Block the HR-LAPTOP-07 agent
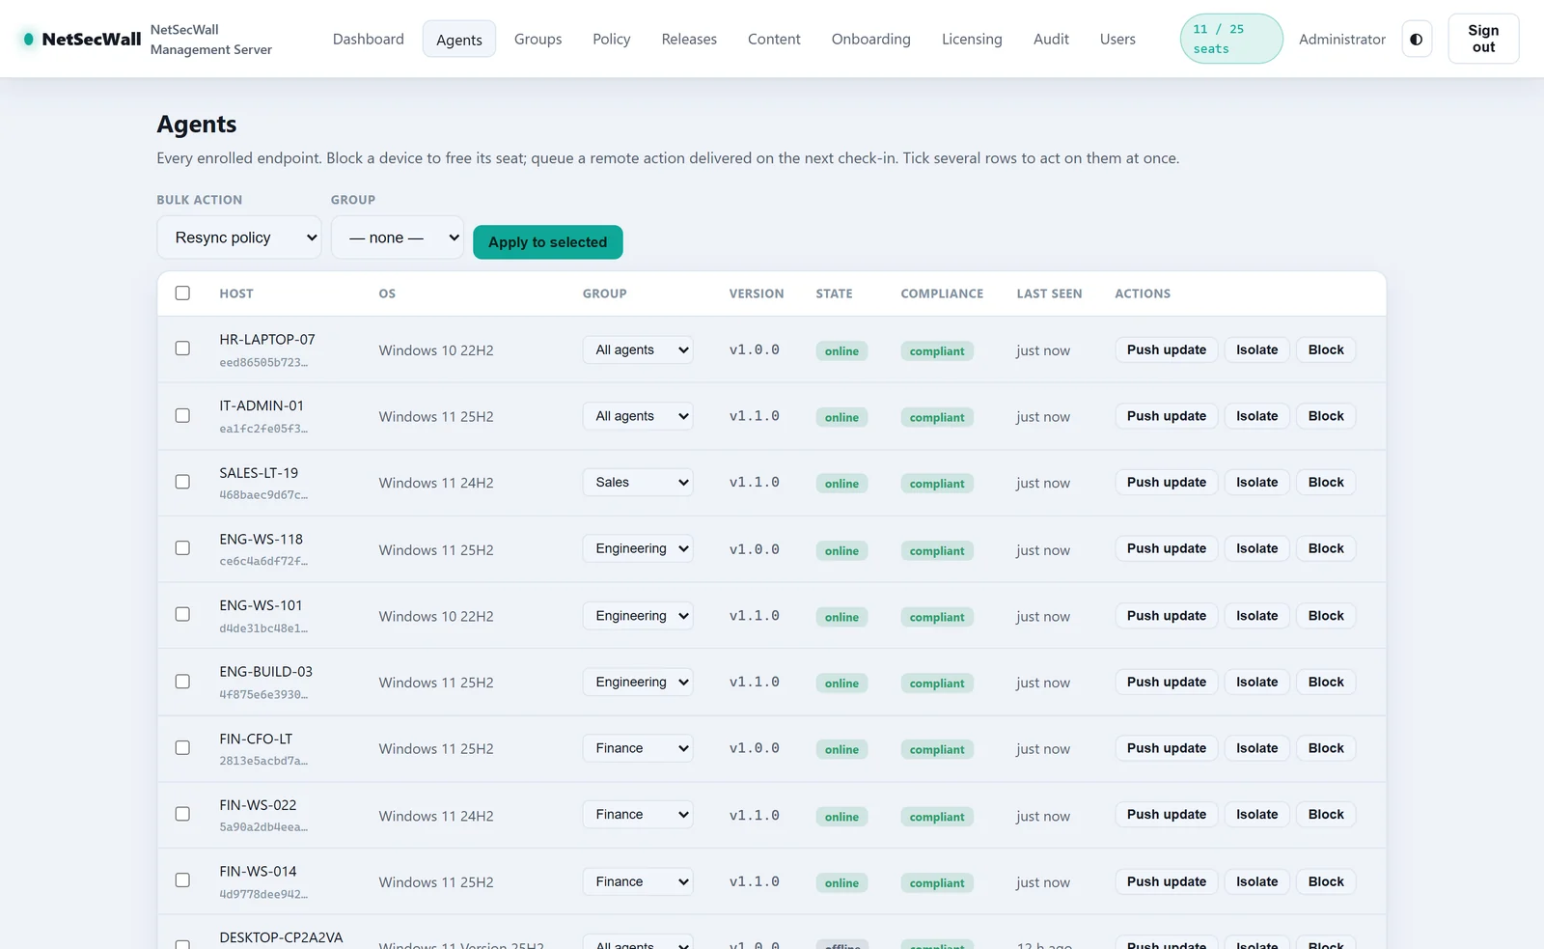 coord(1326,349)
